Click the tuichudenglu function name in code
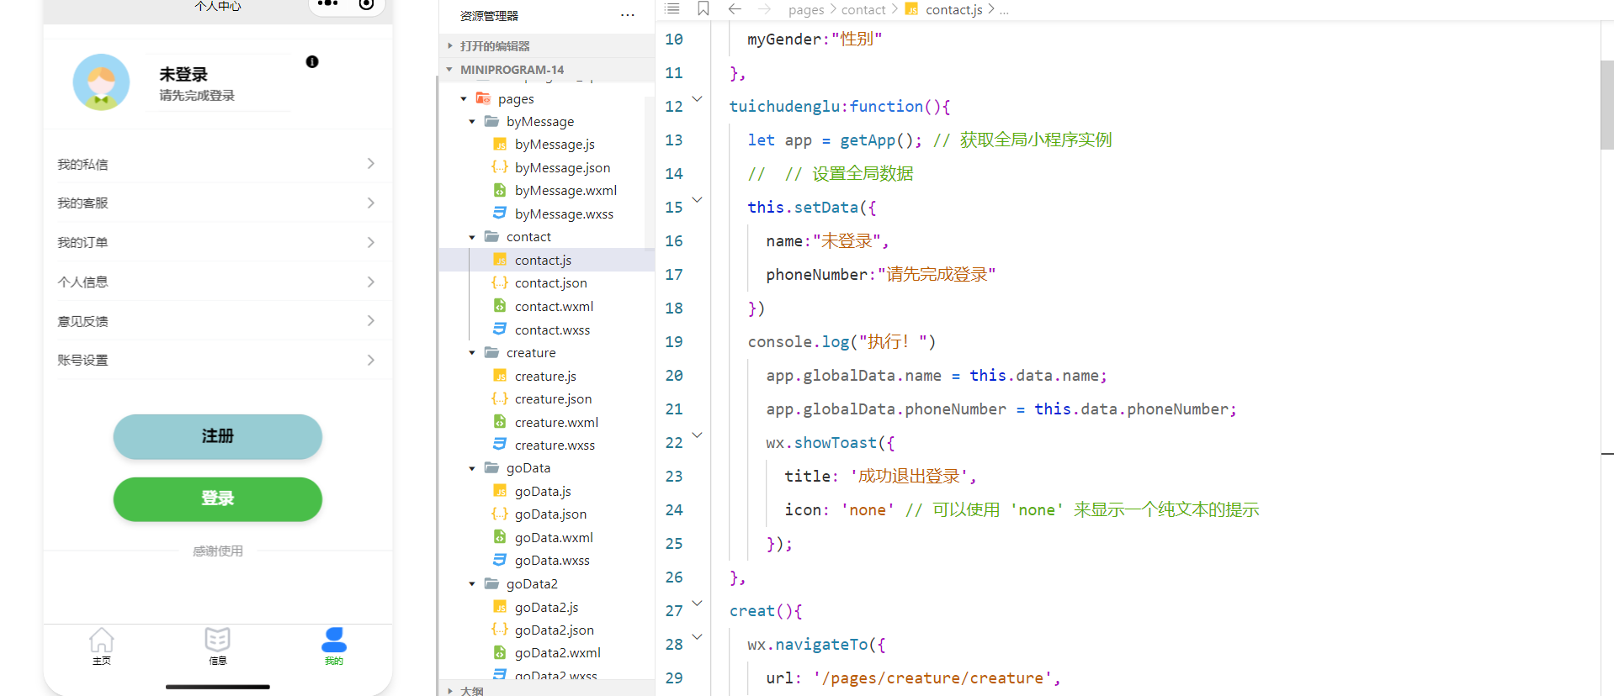Screen dimensions: 1614x696 click(x=784, y=107)
